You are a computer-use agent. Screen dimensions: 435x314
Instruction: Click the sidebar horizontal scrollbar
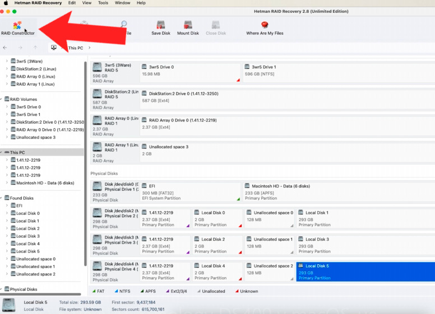coord(40,294)
